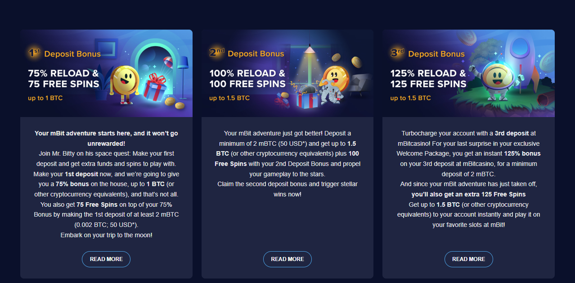Click the gold '3rd' badge icon
This screenshot has width=575, height=283.
tap(397, 53)
